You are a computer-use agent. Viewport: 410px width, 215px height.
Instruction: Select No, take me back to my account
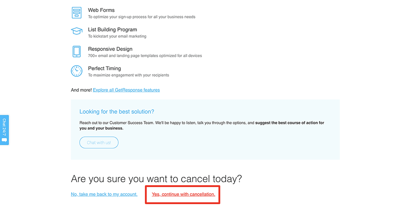pos(104,194)
